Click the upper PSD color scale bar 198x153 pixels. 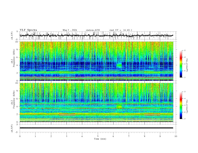click(181, 64)
